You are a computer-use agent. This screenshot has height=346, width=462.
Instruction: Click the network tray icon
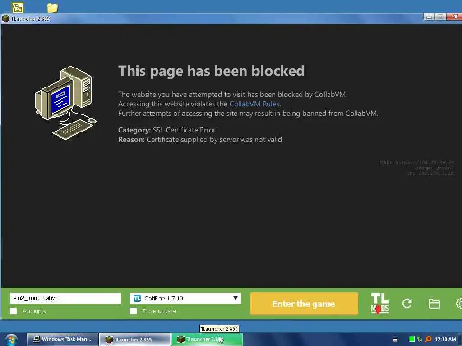point(420,339)
